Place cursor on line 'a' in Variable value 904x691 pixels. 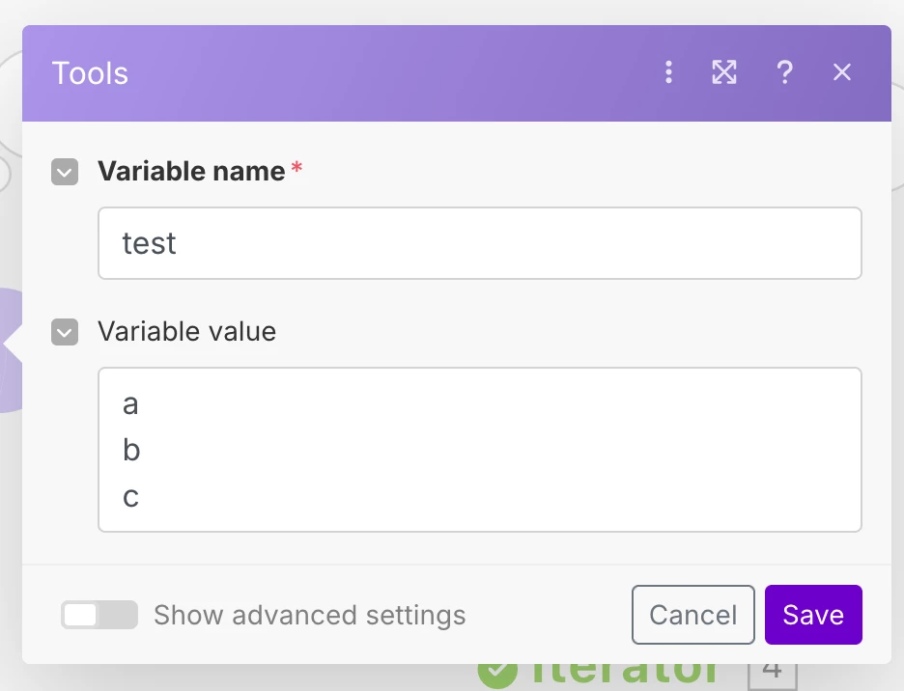tap(131, 404)
